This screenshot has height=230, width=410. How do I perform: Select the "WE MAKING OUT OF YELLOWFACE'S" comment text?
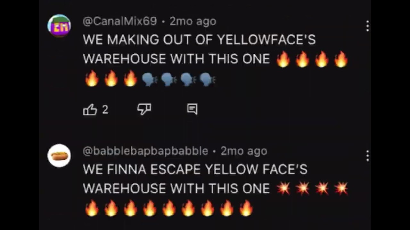pyautogui.click(x=199, y=40)
